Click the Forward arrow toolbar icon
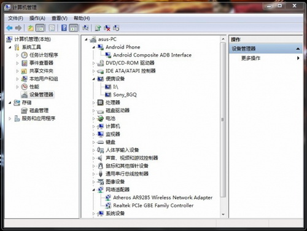Image resolution: width=307 pixels, height=231 pixels. click(x=18, y=28)
